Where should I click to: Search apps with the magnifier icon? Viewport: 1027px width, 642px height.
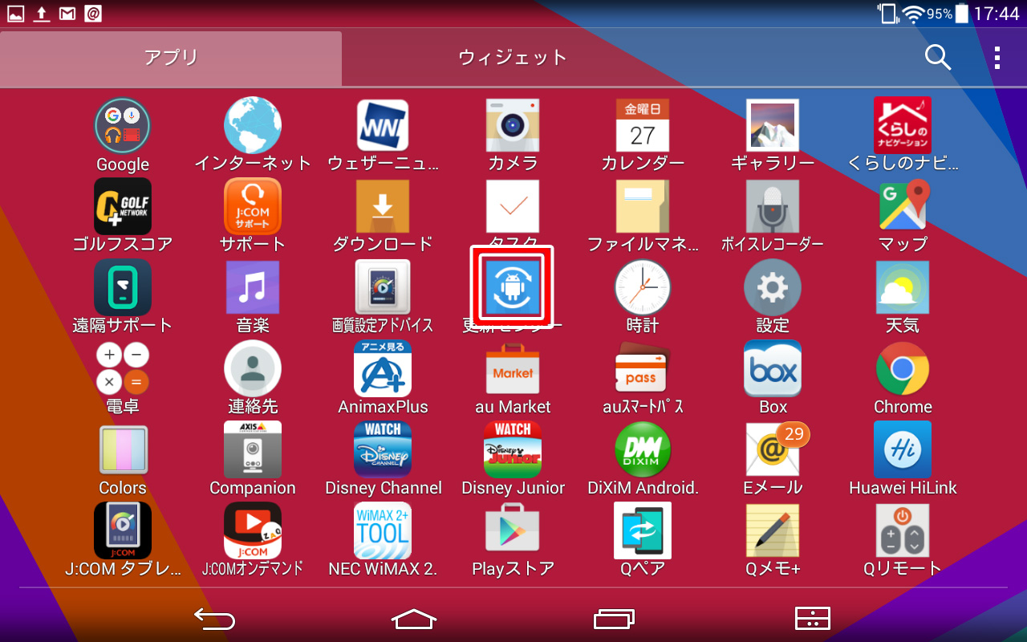pyautogui.click(x=937, y=57)
